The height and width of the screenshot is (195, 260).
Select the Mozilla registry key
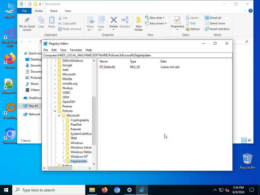coord(67,79)
